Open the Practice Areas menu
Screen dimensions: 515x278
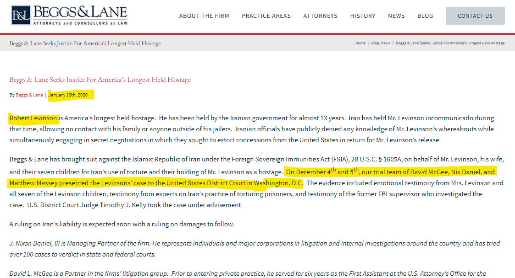pos(266,16)
